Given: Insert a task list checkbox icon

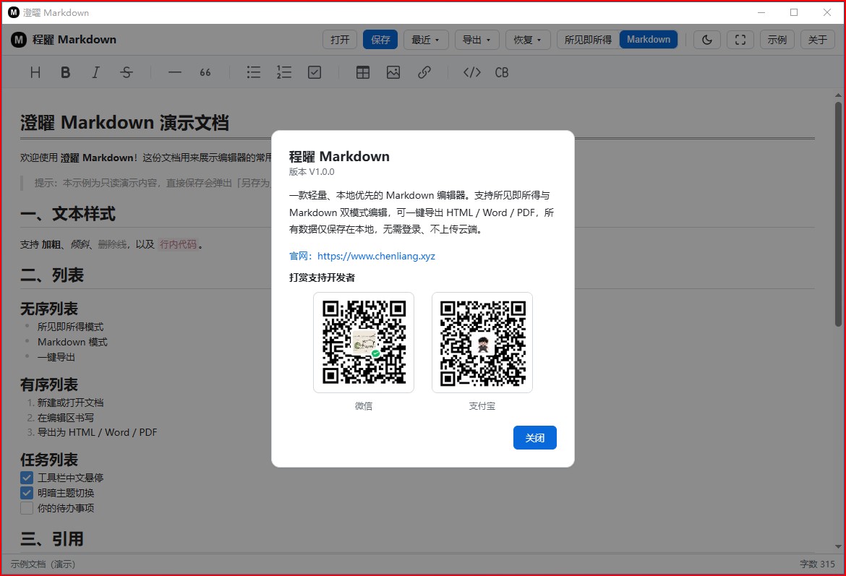Looking at the screenshot, I should click(x=315, y=72).
